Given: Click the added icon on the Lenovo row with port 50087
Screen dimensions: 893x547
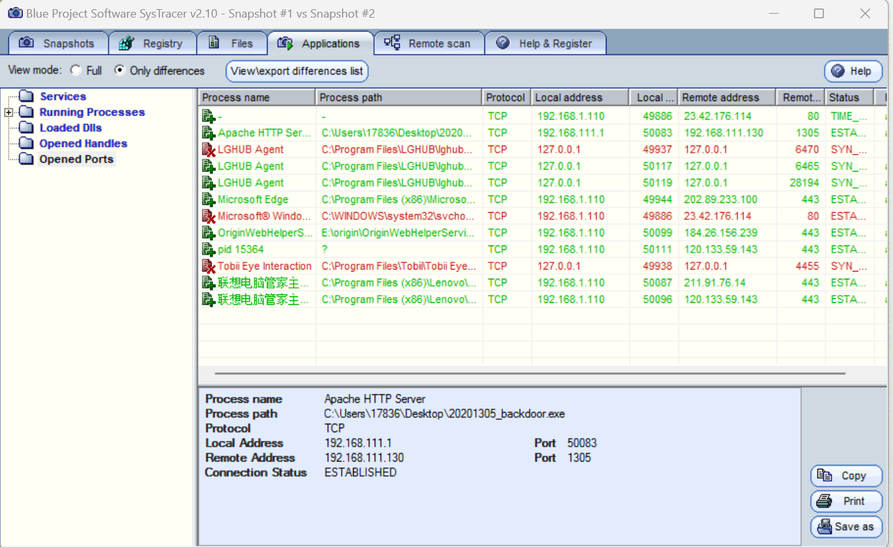Looking at the screenshot, I should tap(208, 283).
